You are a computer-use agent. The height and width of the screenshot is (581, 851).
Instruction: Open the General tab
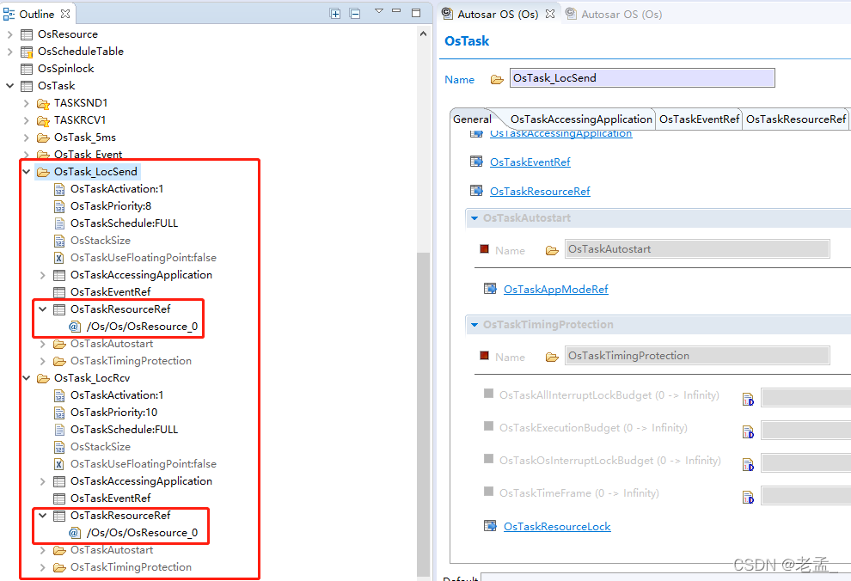pyautogui.click(x=472, y=119)
